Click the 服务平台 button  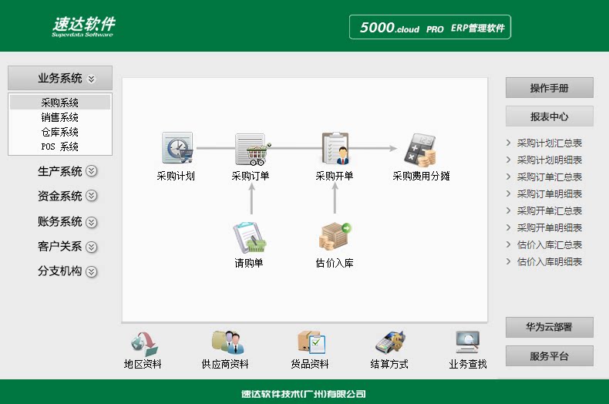point(549,356)
